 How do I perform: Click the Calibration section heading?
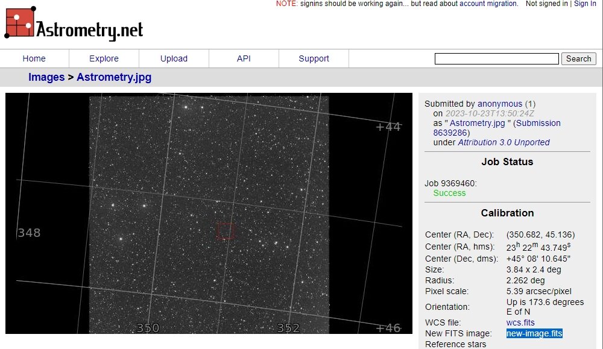[507, 213]
